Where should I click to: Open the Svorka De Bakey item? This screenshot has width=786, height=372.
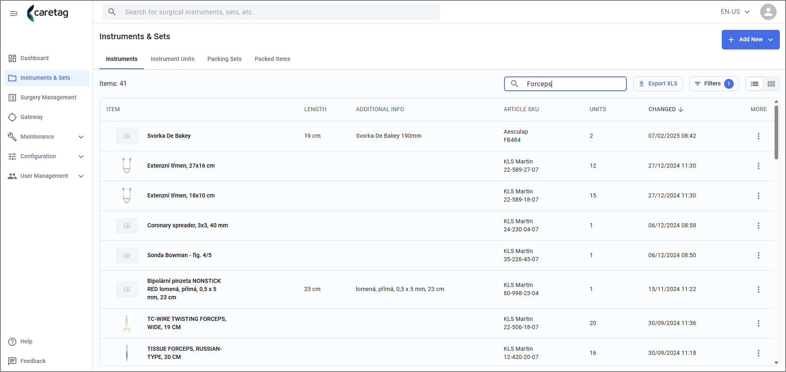tap(169, 136)
